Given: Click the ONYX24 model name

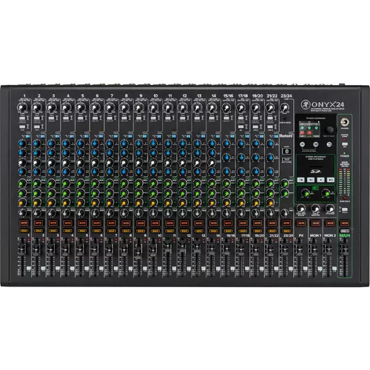Looking at the screenshot, I should click(328, 104).
